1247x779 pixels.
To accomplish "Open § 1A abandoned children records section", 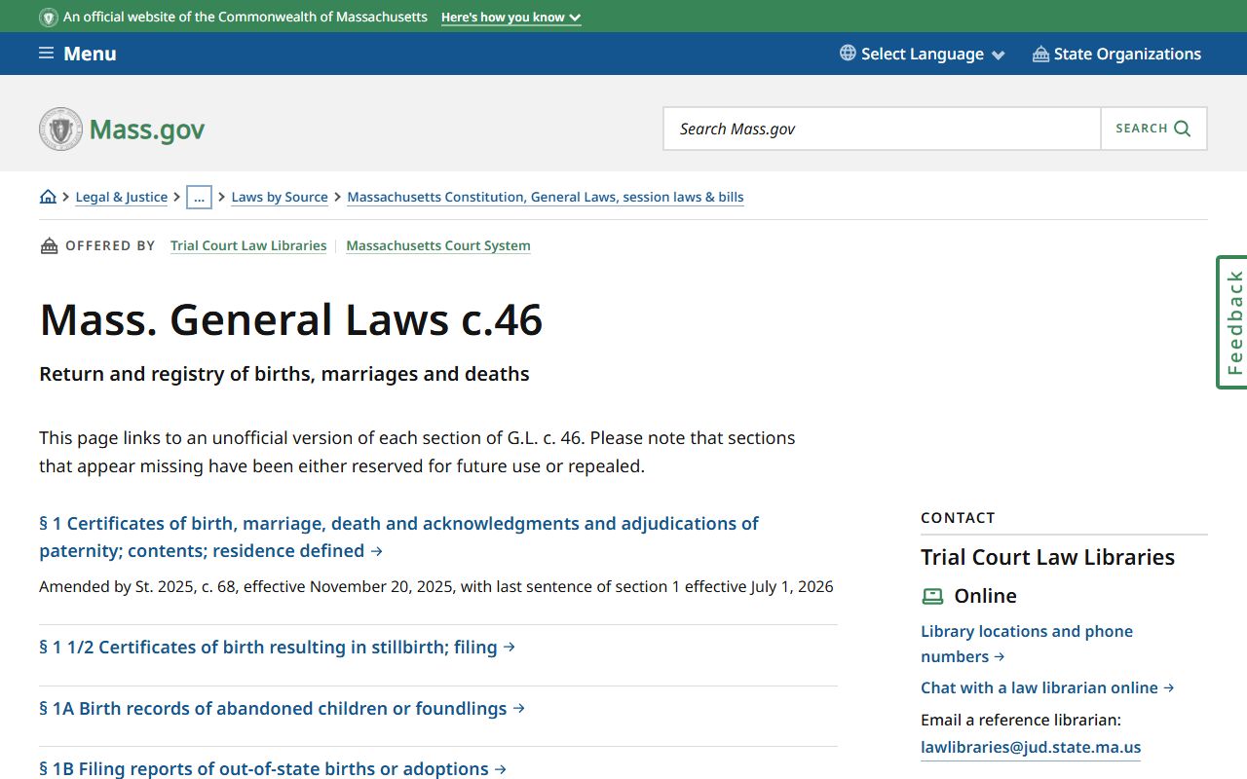I will pyautogui.click(x=283, y=708).
